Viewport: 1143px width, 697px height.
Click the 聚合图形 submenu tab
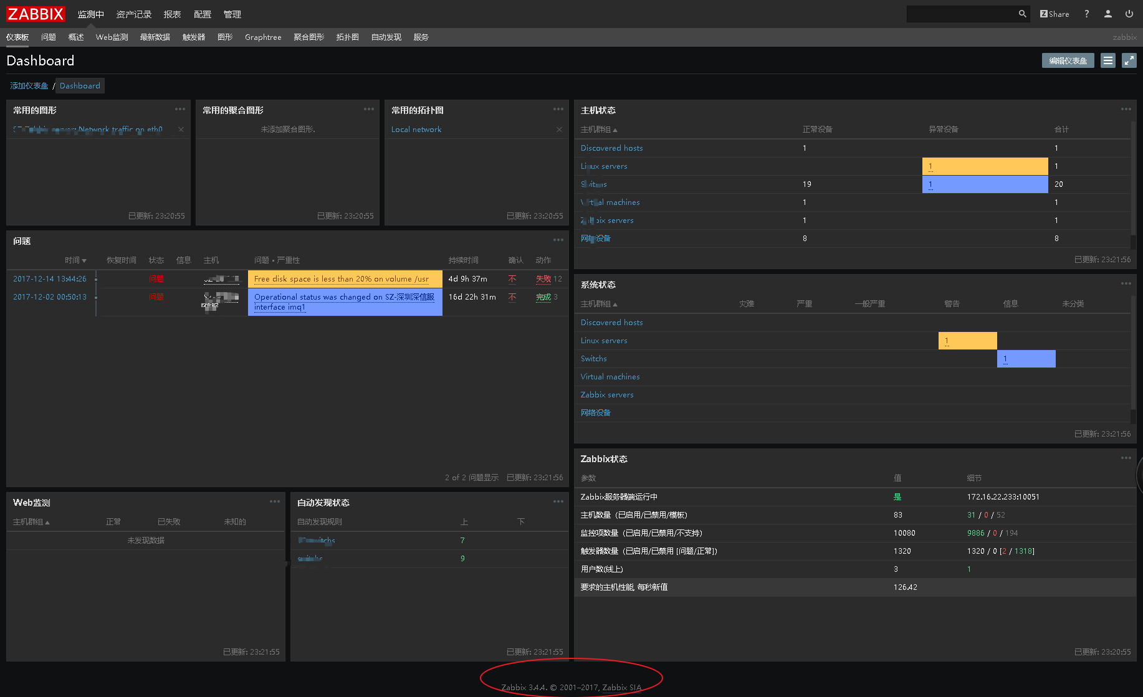[x=309, y=37]
